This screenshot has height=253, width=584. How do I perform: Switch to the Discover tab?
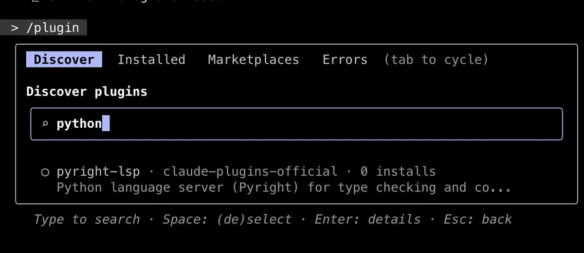pyautogui.click(x=64, y=60)
